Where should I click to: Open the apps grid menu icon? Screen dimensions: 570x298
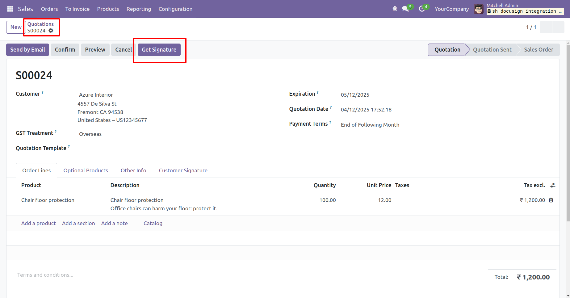pyautogui.click(x=10, y=9)
